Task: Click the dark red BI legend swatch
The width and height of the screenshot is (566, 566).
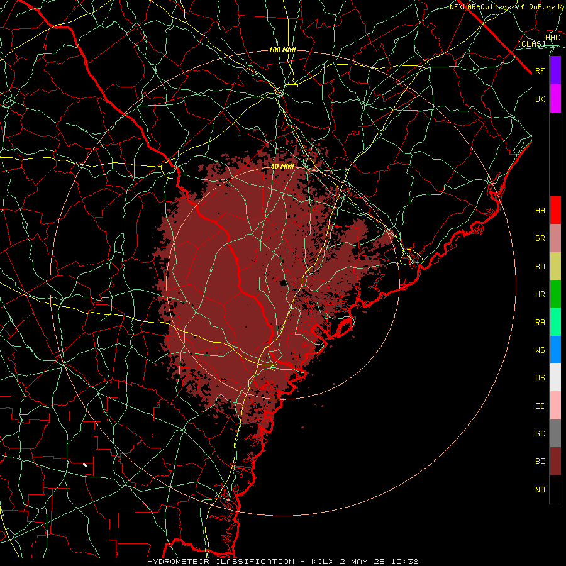Action: click(x=555, y=462)
